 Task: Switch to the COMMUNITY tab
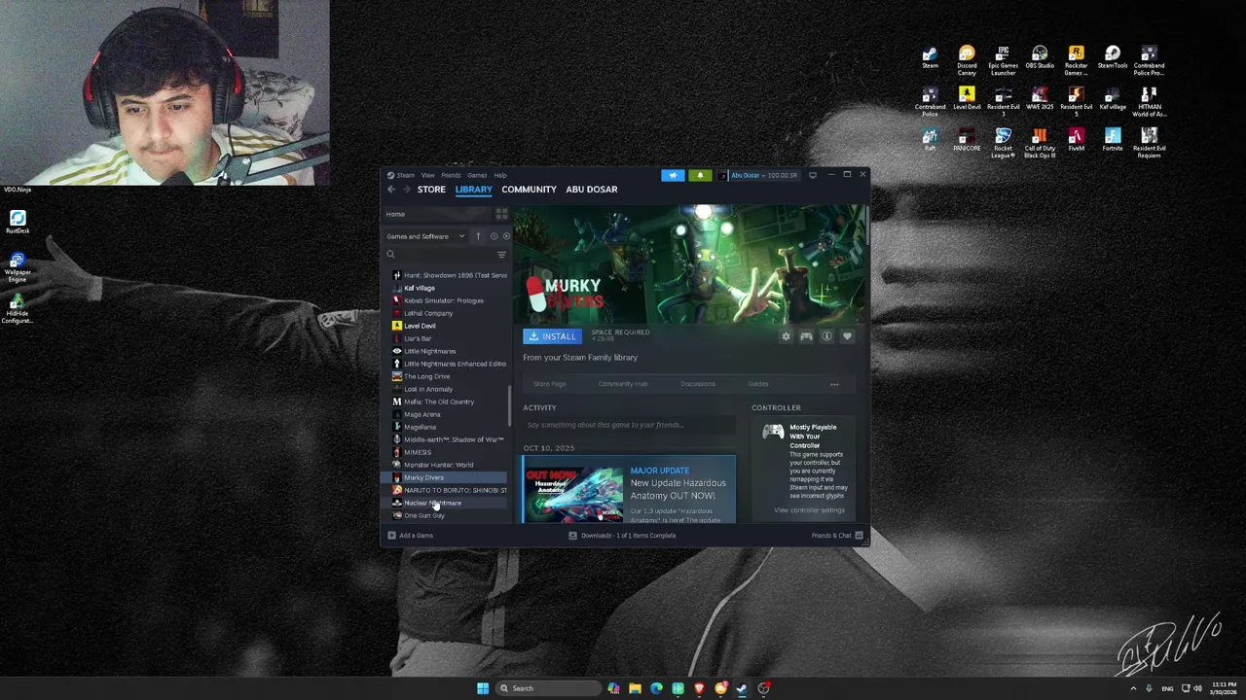point(529,190)
